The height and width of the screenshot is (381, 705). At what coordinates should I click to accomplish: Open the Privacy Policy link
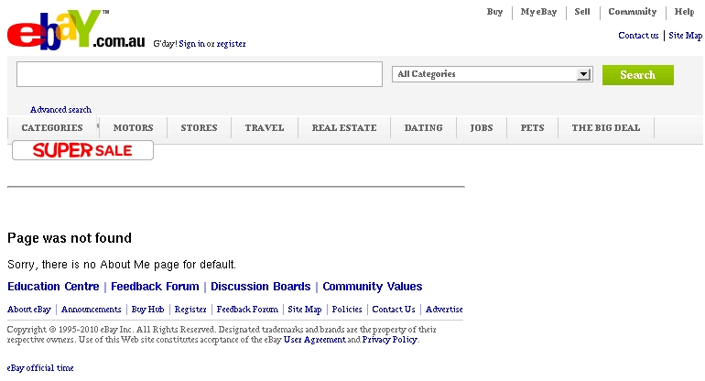390,340
